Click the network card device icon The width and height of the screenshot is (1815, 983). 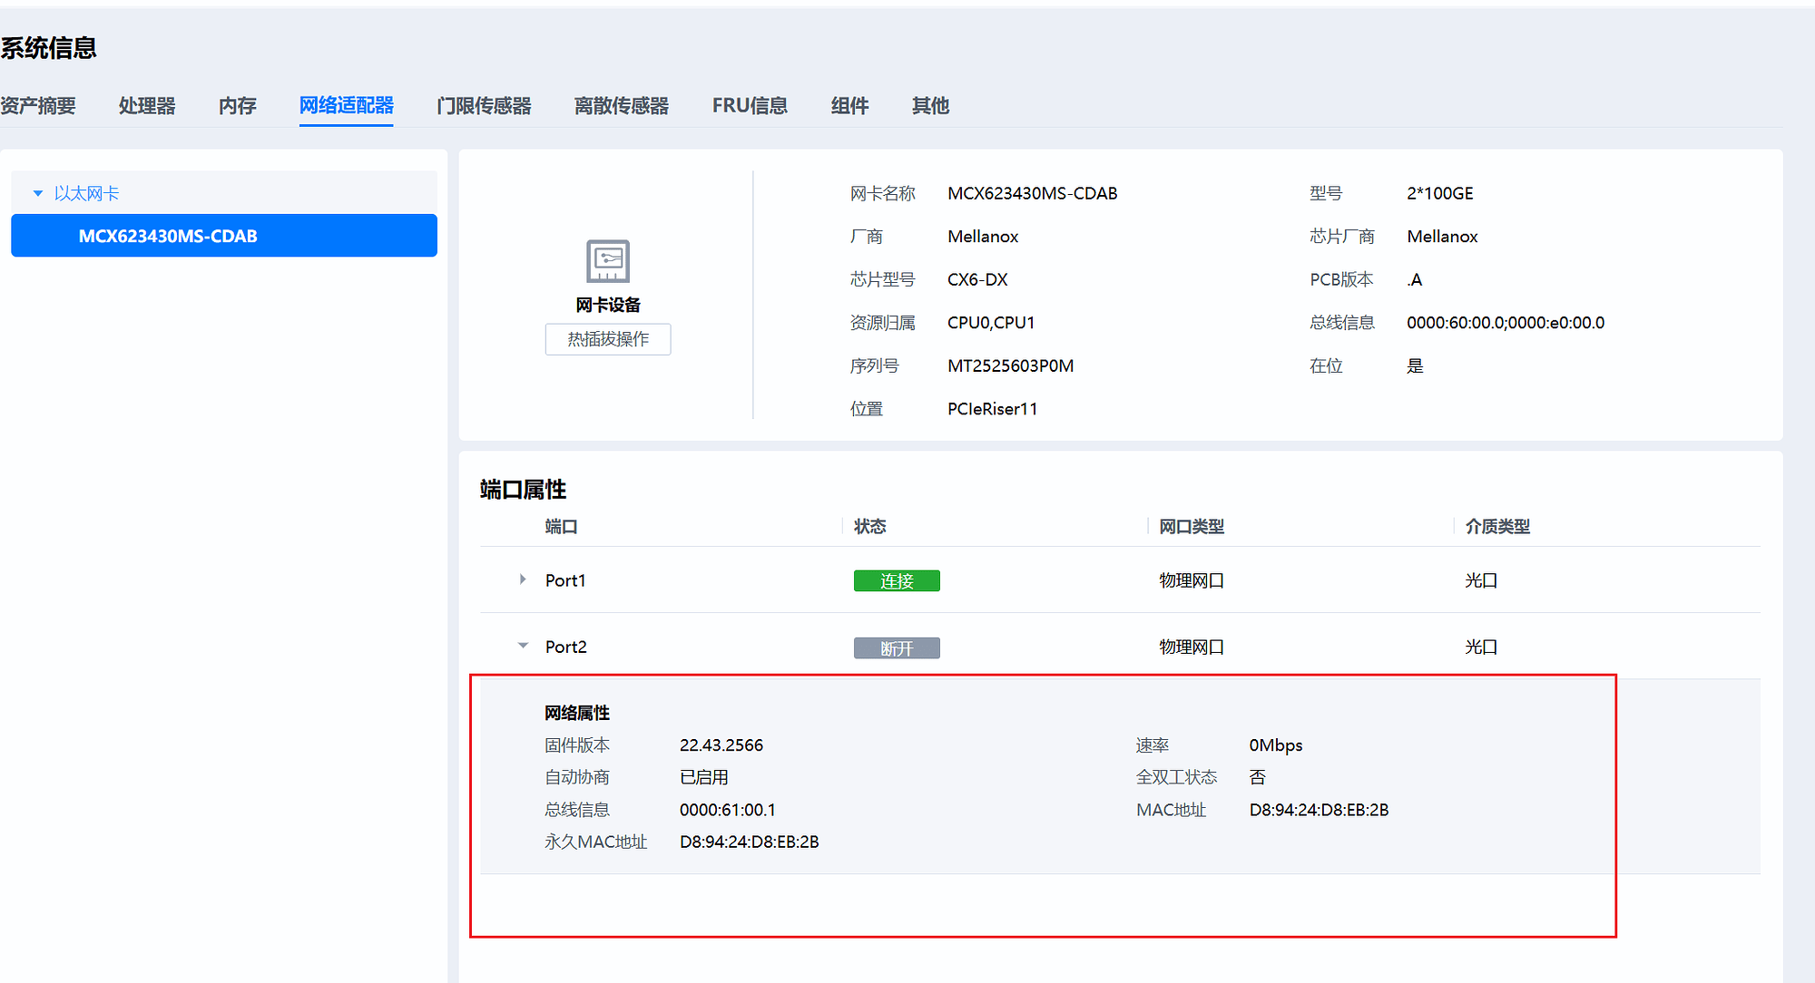(x=607, y=261)
